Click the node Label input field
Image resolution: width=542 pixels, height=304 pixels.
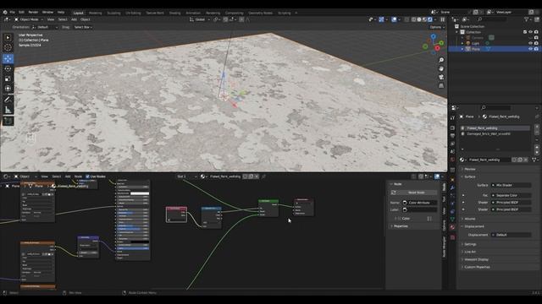point(420,209)
